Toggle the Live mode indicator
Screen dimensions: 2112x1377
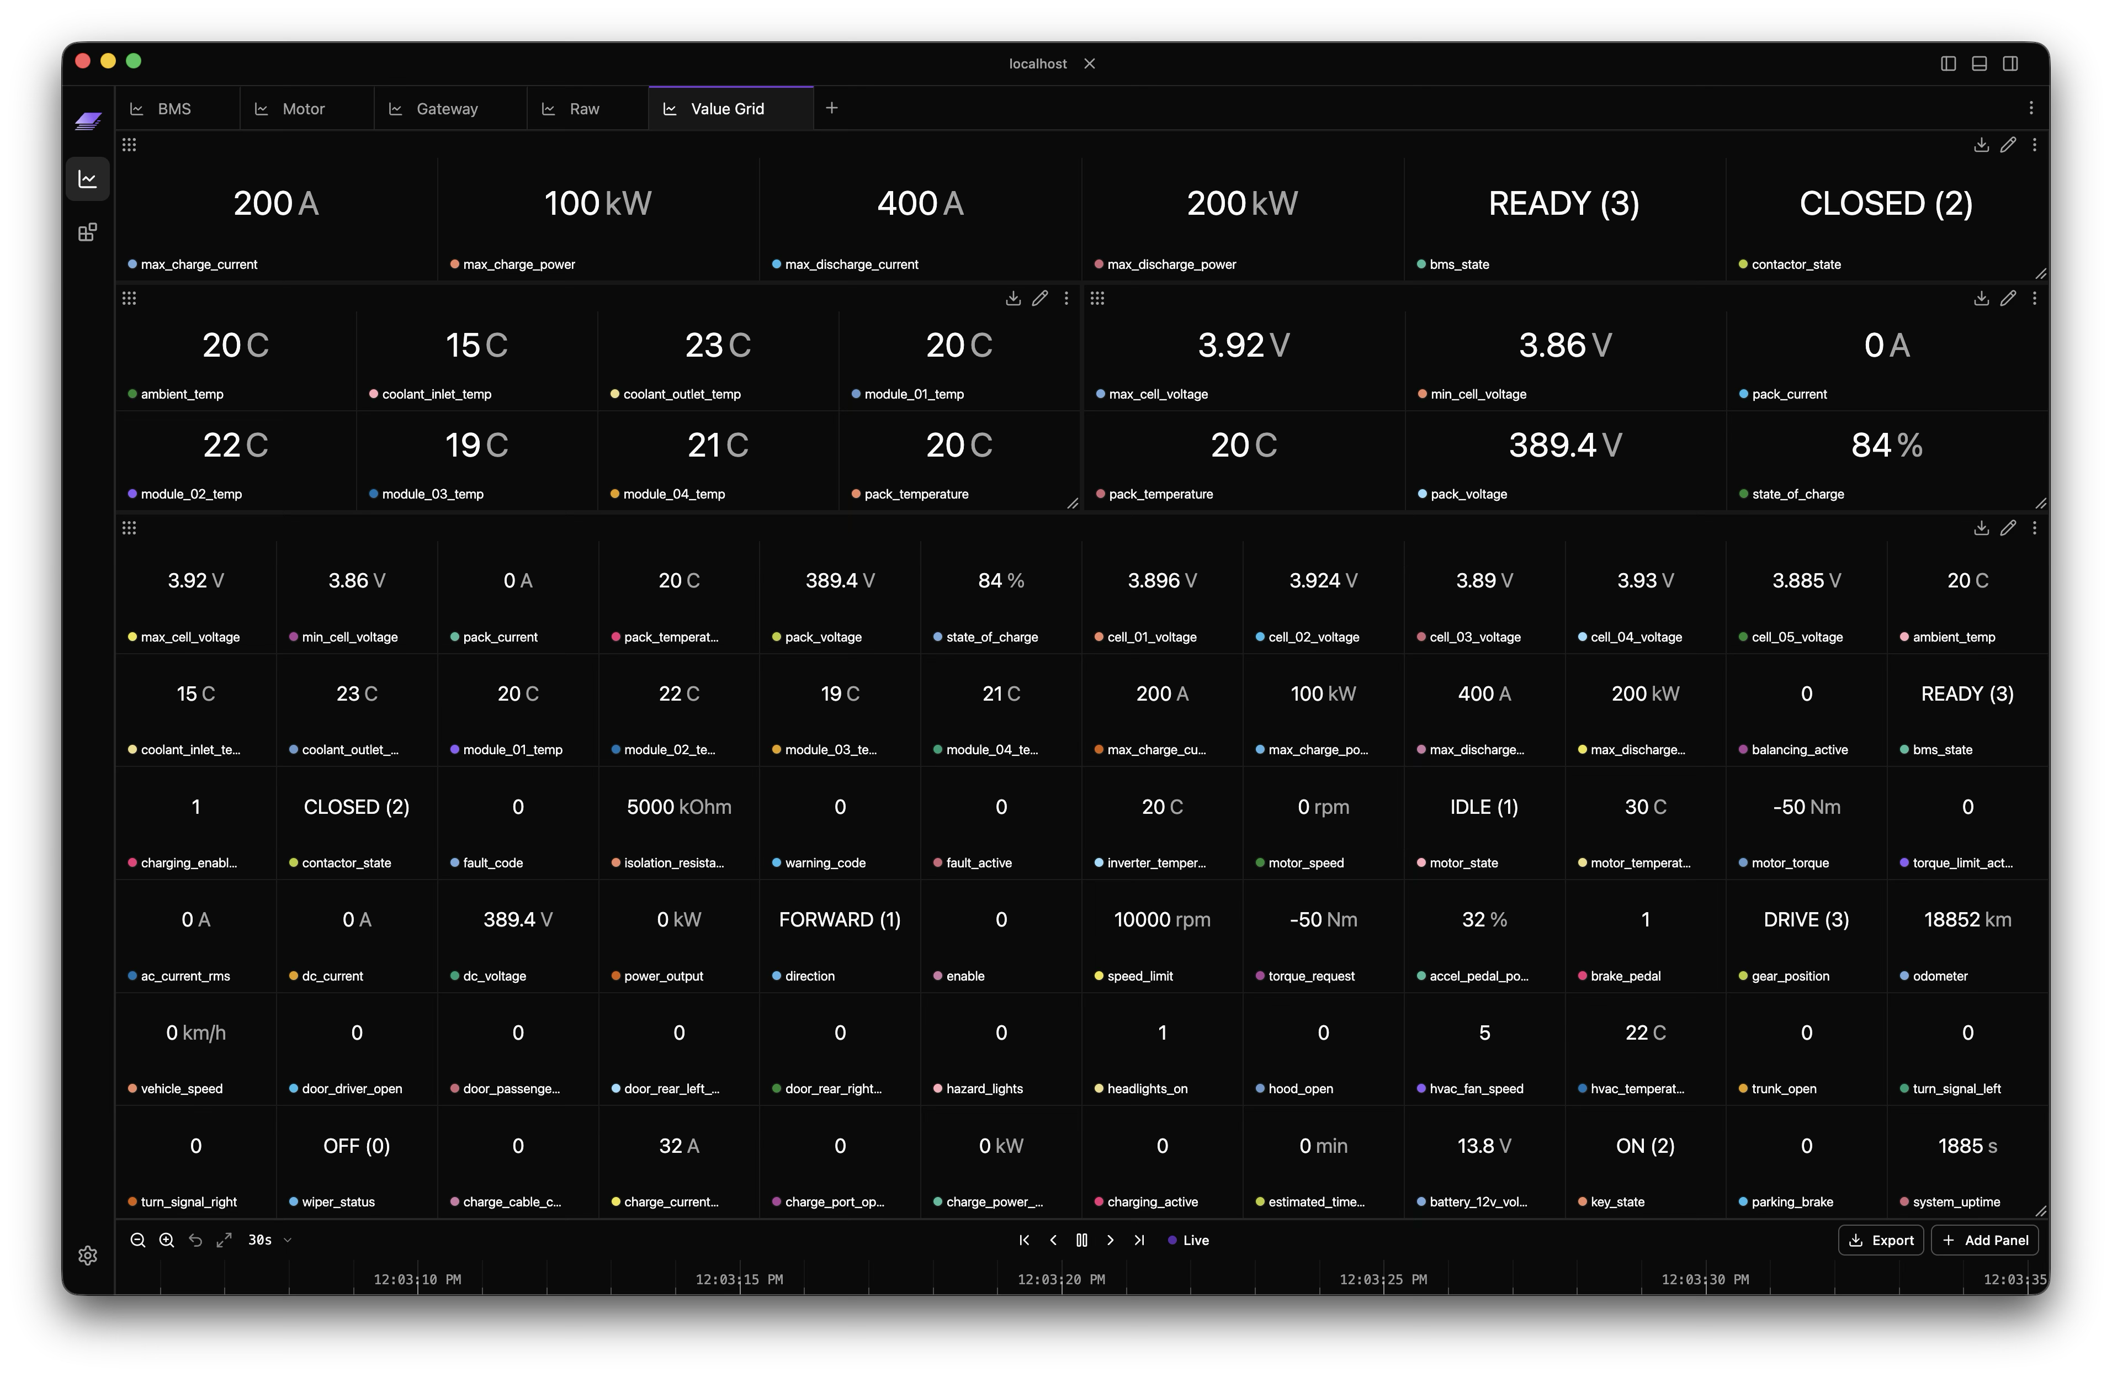coord(1188,1240)
